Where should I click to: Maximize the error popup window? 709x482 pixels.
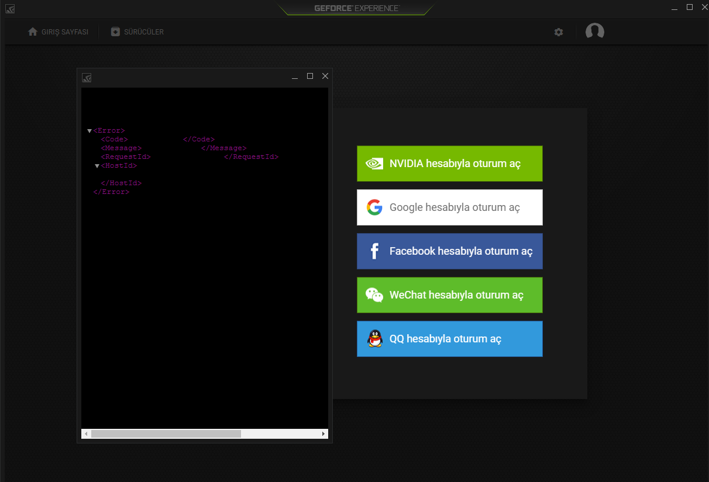(x=310, y=76)
